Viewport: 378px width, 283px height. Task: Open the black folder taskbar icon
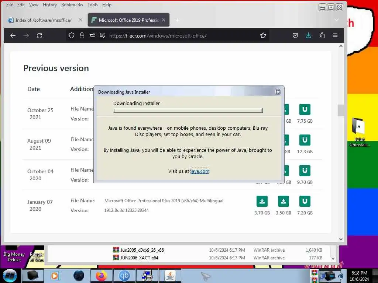tap(32, 276)
